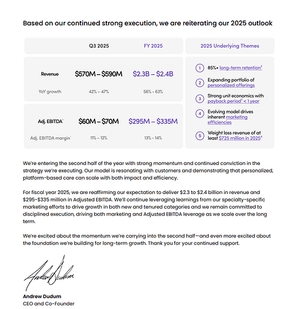Image resolution: width=284 pixels, height=309 pixels.
Task: Open the marketing efficiencies link
Action: (227, 120)
